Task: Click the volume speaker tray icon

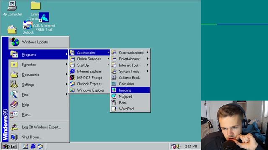Action: click(178, 146)
